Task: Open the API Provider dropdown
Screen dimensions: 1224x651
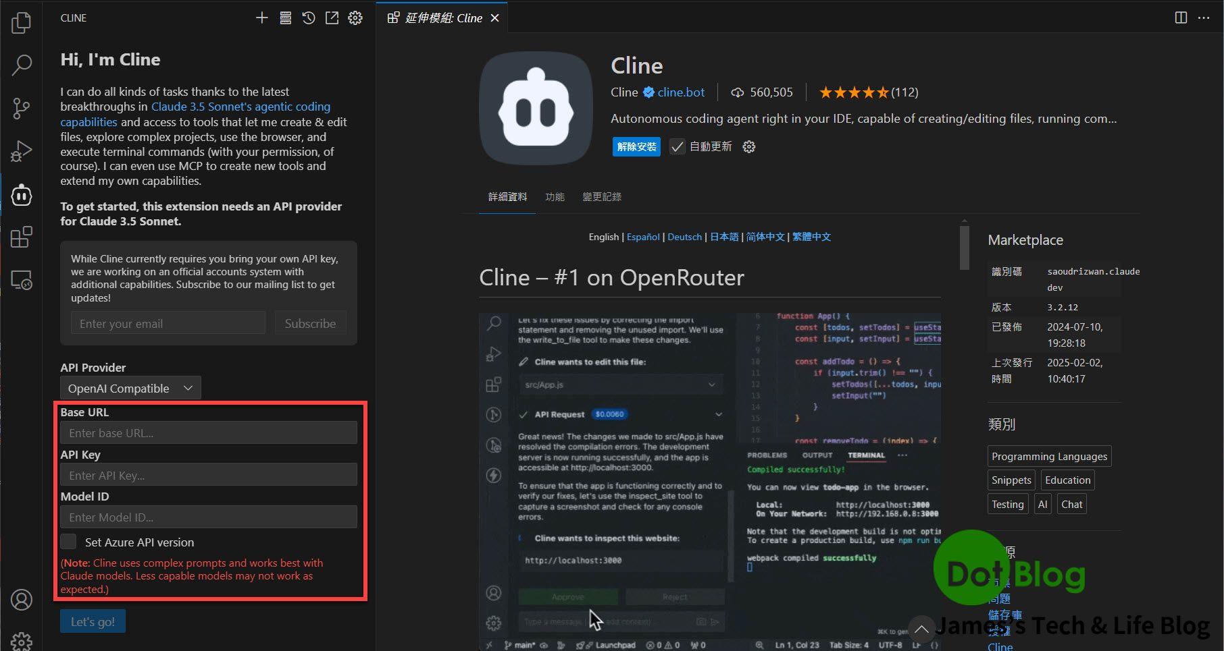Action: 130,388
